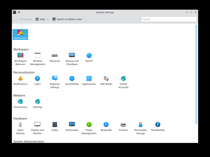Click the vertical scrollbar
This screenshot has height=157, width=210.
[196, 74]
